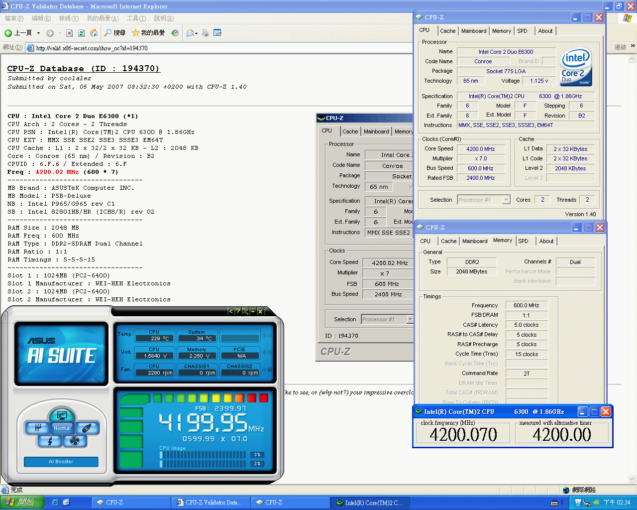Click the Search magnifier icon in IE toolbar

108,33
